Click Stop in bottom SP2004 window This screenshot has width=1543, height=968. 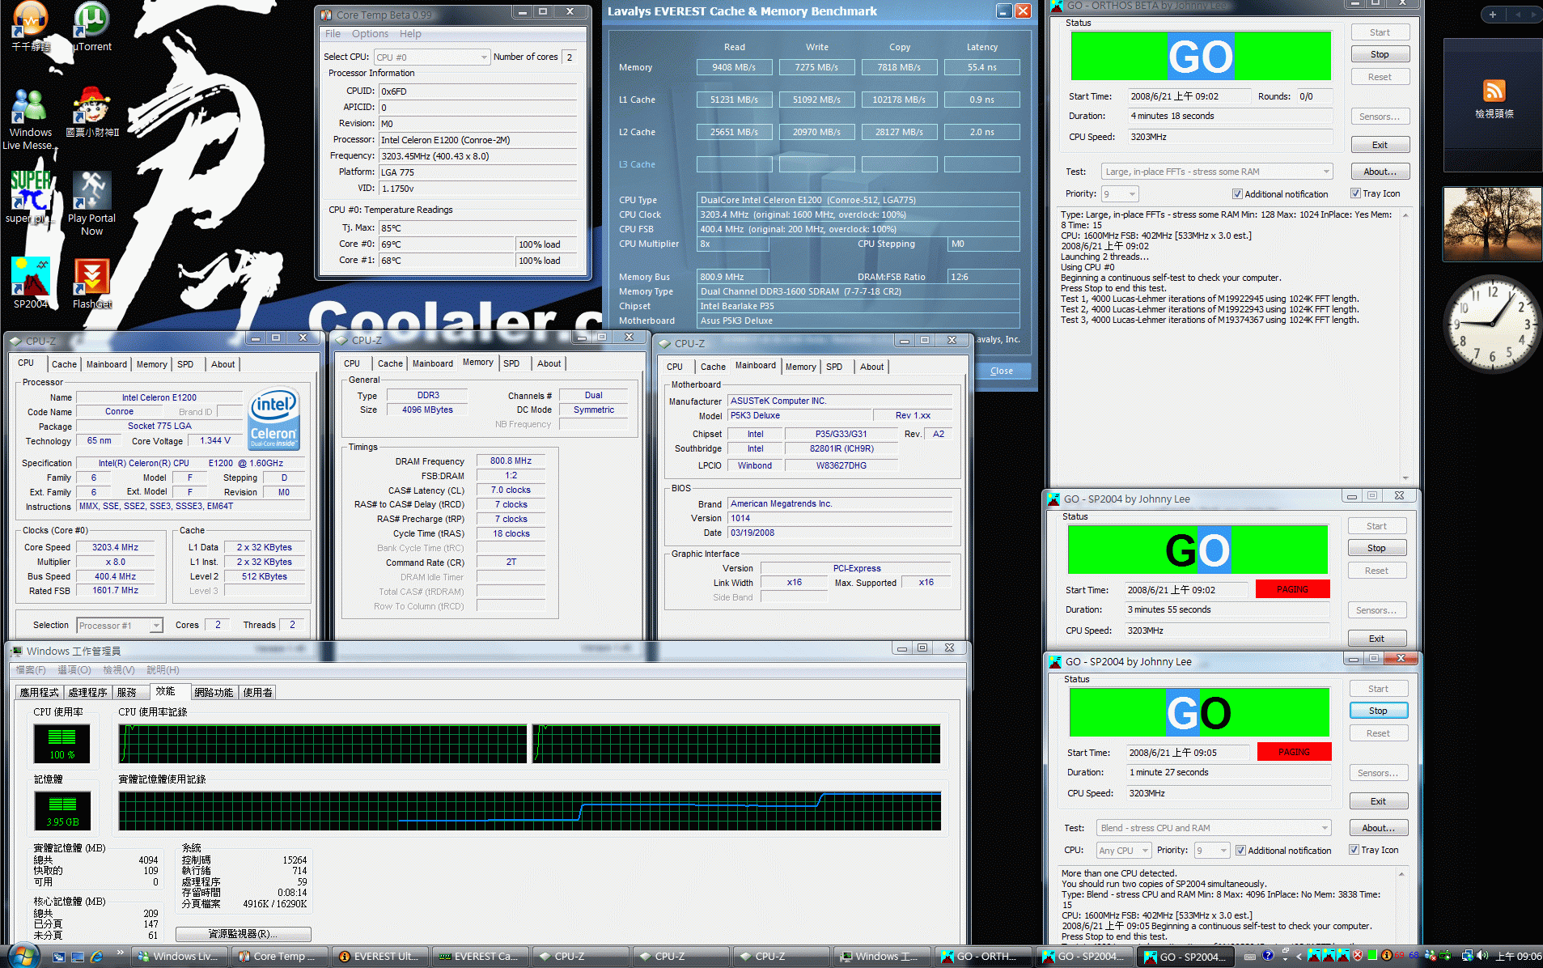pos(1378,711)
